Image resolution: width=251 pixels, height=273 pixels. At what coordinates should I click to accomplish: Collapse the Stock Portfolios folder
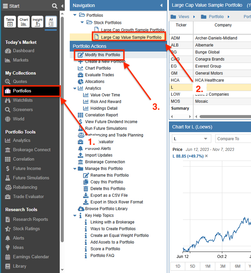82,23
